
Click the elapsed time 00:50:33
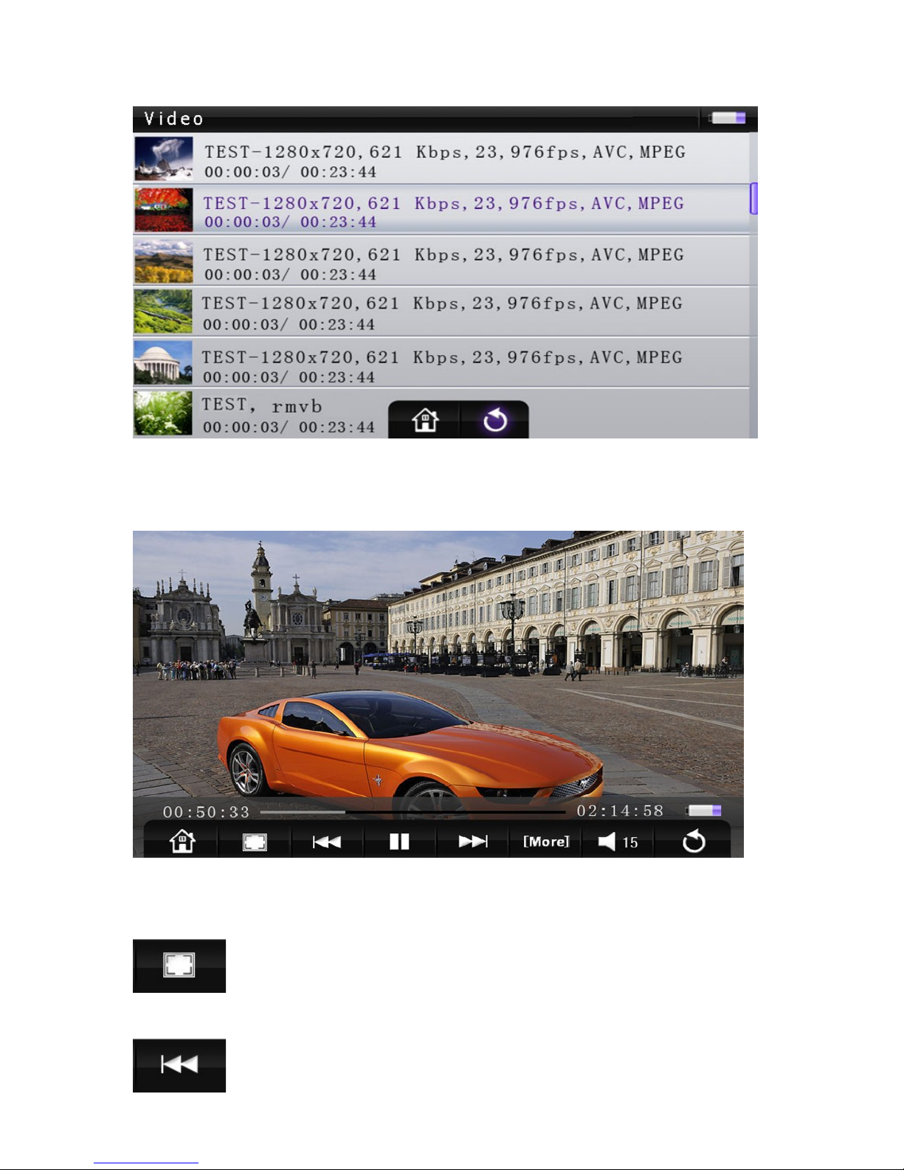click(207, 812)
